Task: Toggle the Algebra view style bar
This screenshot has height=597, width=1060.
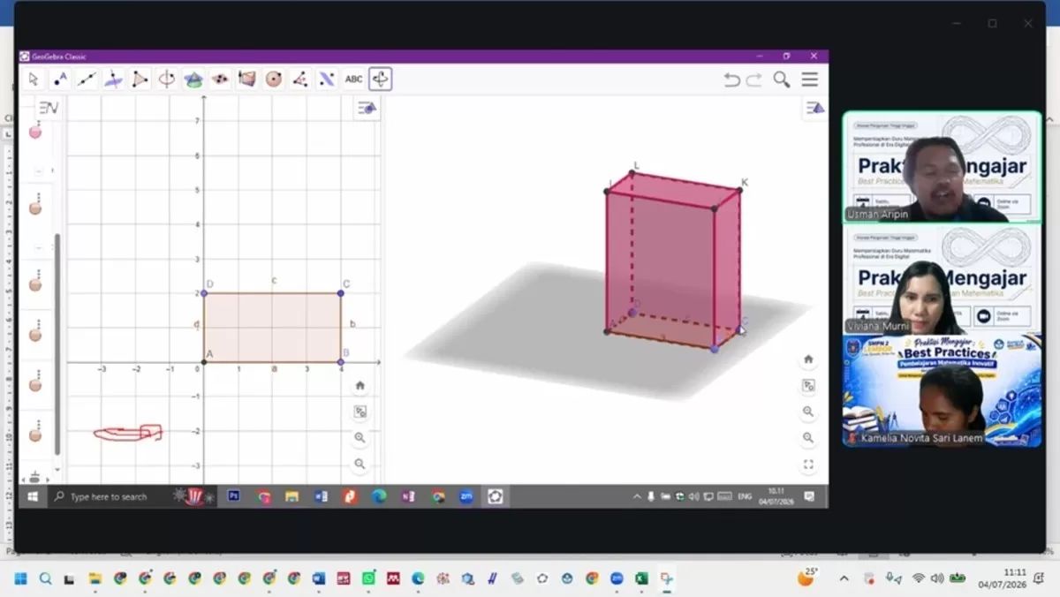Action: (49, 108)
